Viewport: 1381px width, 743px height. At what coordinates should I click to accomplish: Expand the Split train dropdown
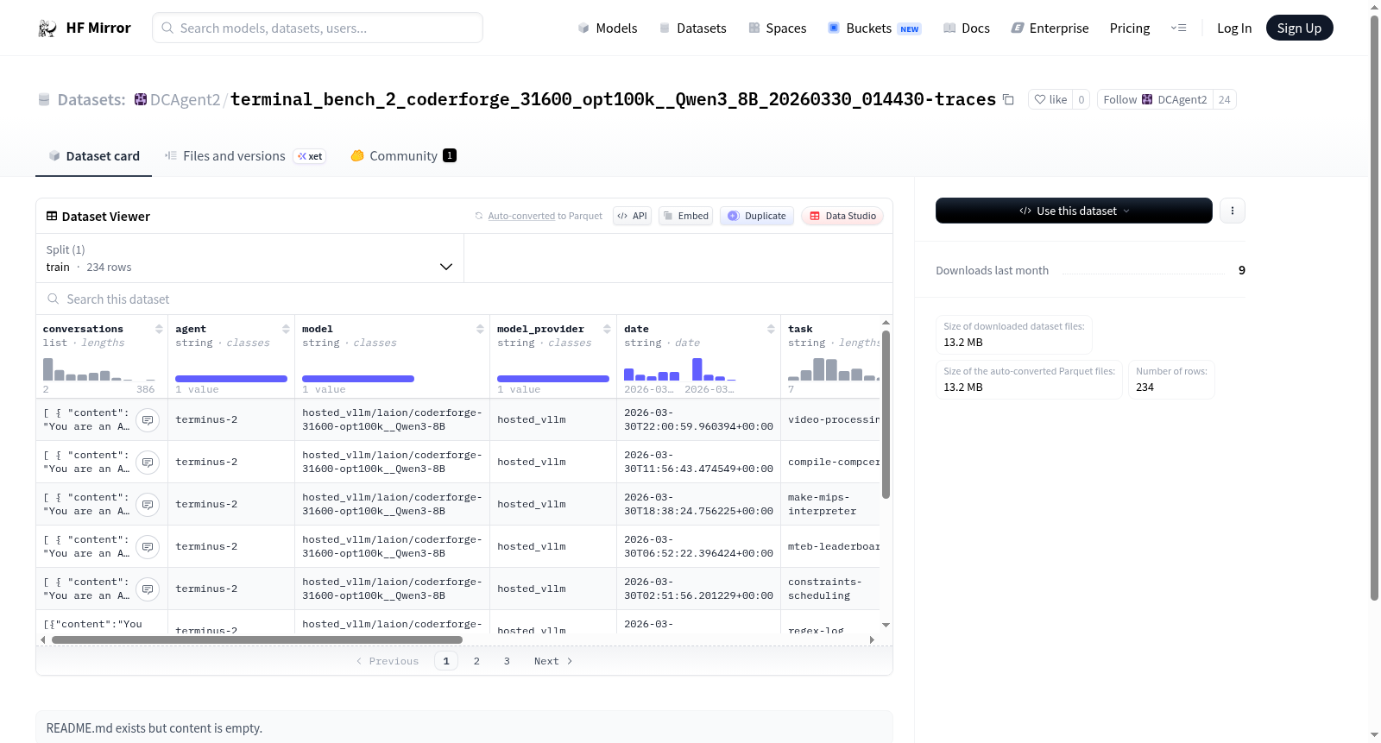[249, 258]
